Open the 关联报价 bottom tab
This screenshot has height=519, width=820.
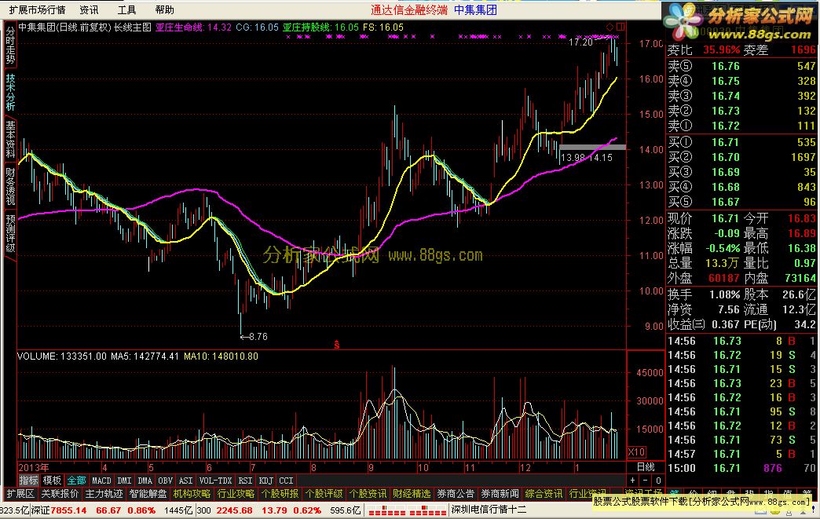(60, 493)
